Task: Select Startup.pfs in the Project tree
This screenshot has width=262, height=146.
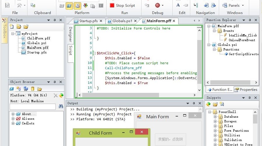Action: (37, 52)
